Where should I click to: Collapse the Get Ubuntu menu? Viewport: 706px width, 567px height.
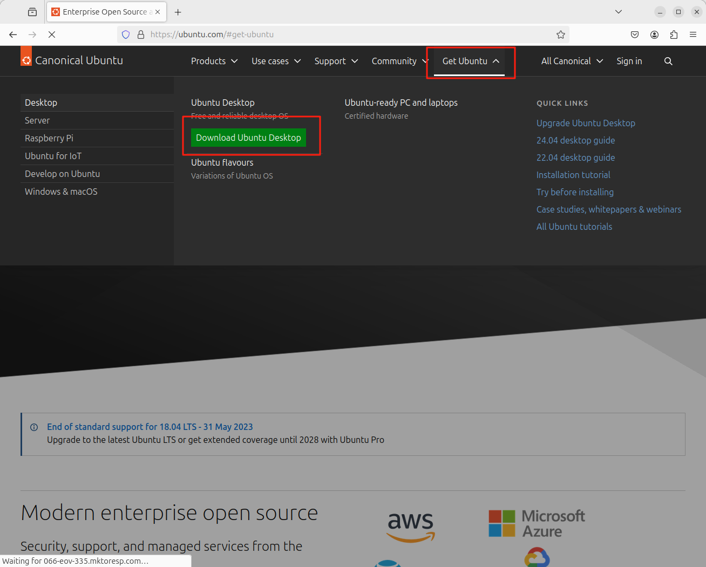coord(471,61)
